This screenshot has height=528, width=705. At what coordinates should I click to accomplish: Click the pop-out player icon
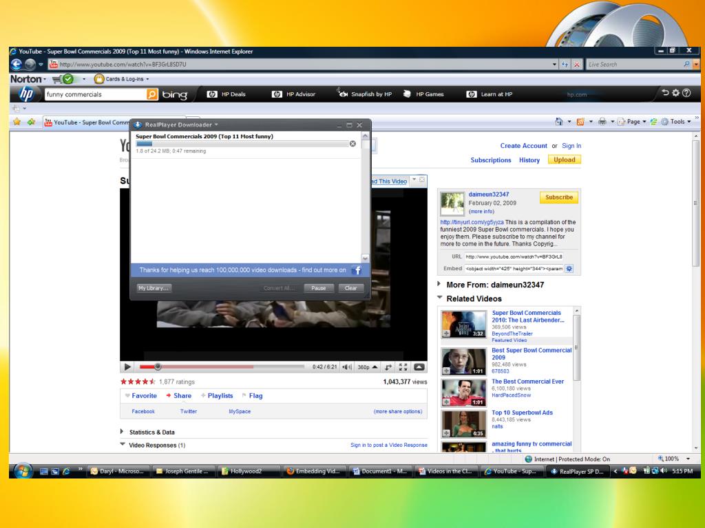tap(419, 367)
